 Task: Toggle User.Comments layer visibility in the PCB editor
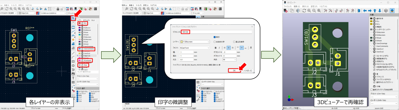(82, 49)
